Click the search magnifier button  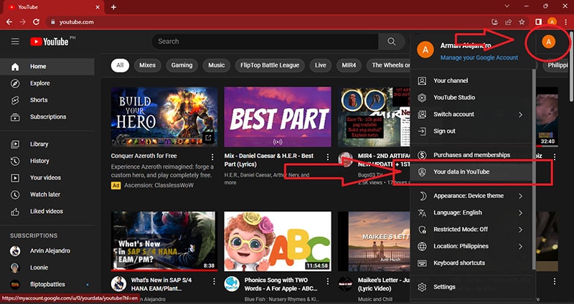pos(391,41)
